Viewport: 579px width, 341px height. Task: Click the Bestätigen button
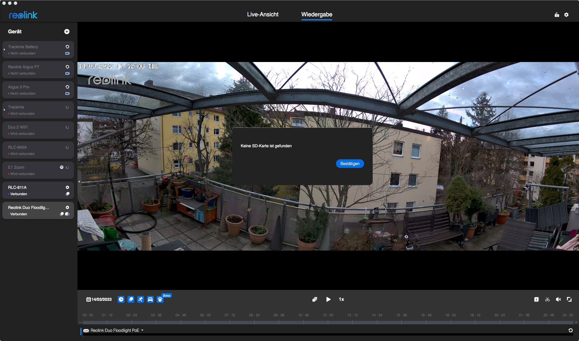[350, 164]
